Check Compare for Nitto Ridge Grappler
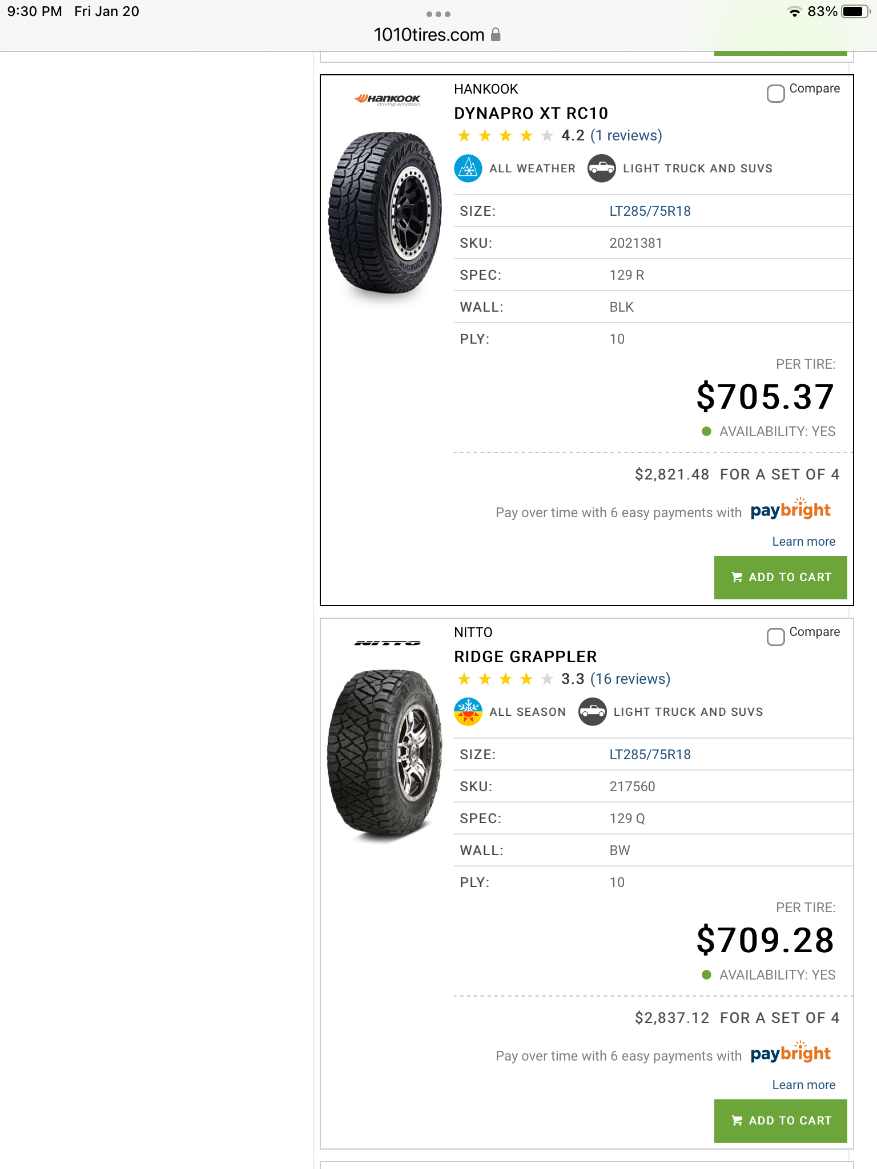Screen dimensions: 877x1169 tap(775, 637)
